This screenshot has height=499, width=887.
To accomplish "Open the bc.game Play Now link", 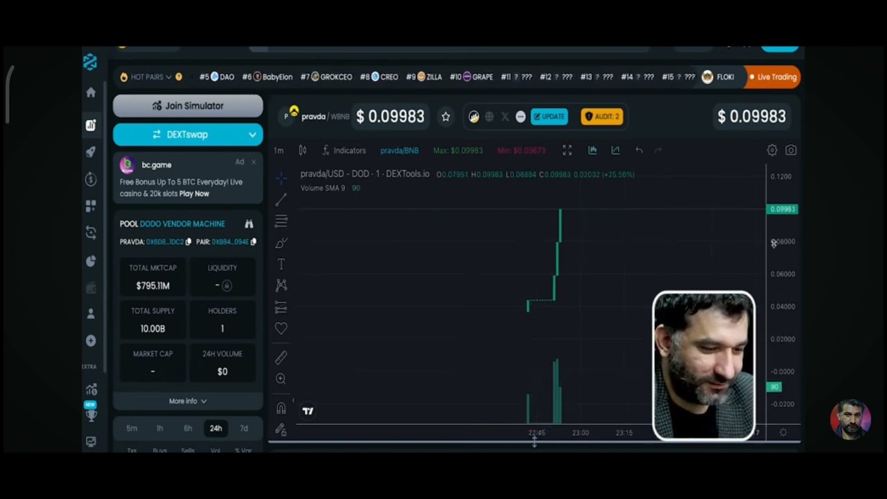I will 194,194.
